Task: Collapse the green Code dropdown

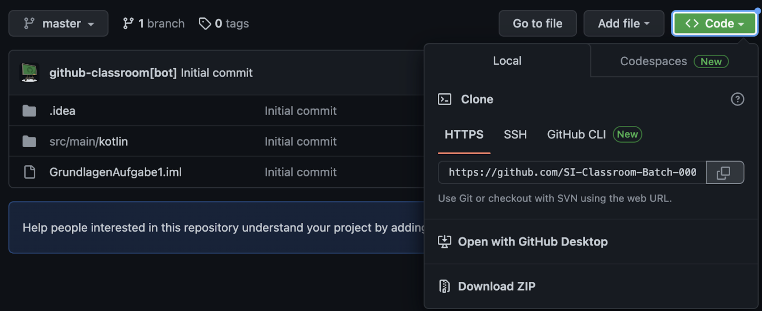Action: [714, 23]
